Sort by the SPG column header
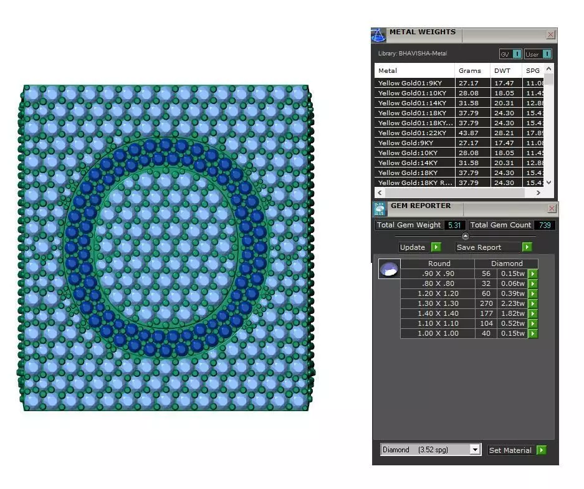Viewport: 584px width, 489px height. click(x=534, y=71)
